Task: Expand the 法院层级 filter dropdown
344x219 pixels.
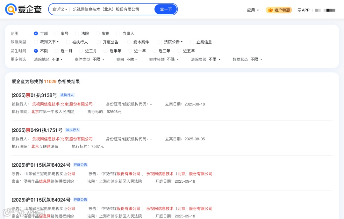Action: click(x=215, y=59)
